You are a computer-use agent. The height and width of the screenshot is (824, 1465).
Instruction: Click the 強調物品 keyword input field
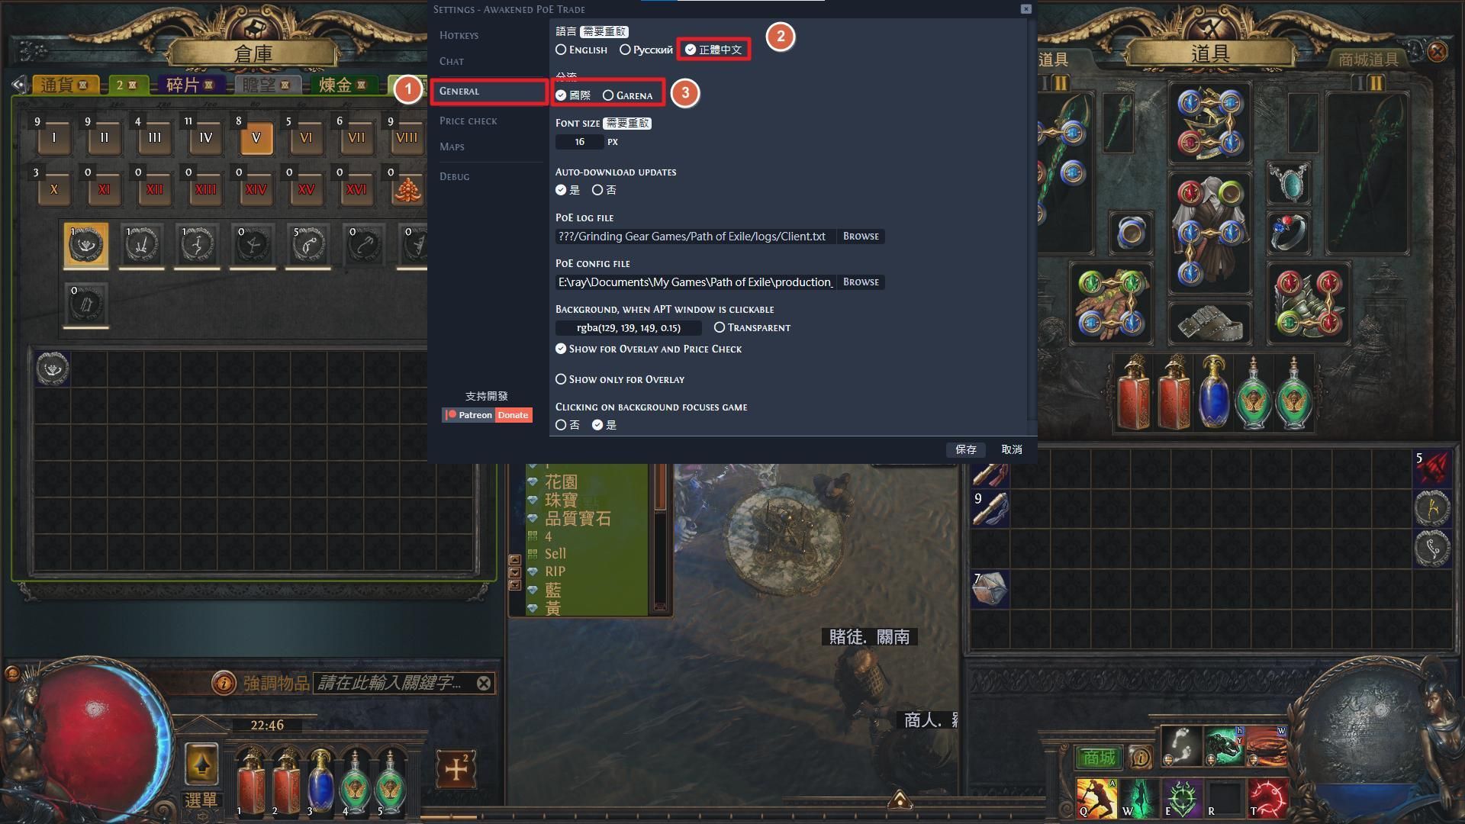pos(391,683)
